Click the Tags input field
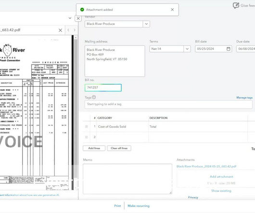The width and height of the screenshot is (255, 213). coord(168,104)
